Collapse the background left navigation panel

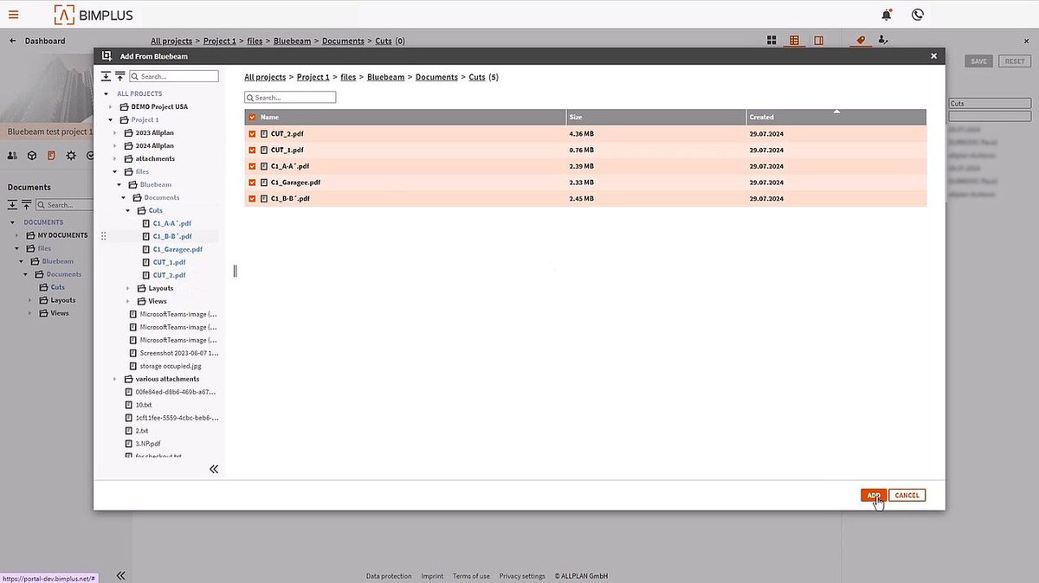click(x=121, y=575)
